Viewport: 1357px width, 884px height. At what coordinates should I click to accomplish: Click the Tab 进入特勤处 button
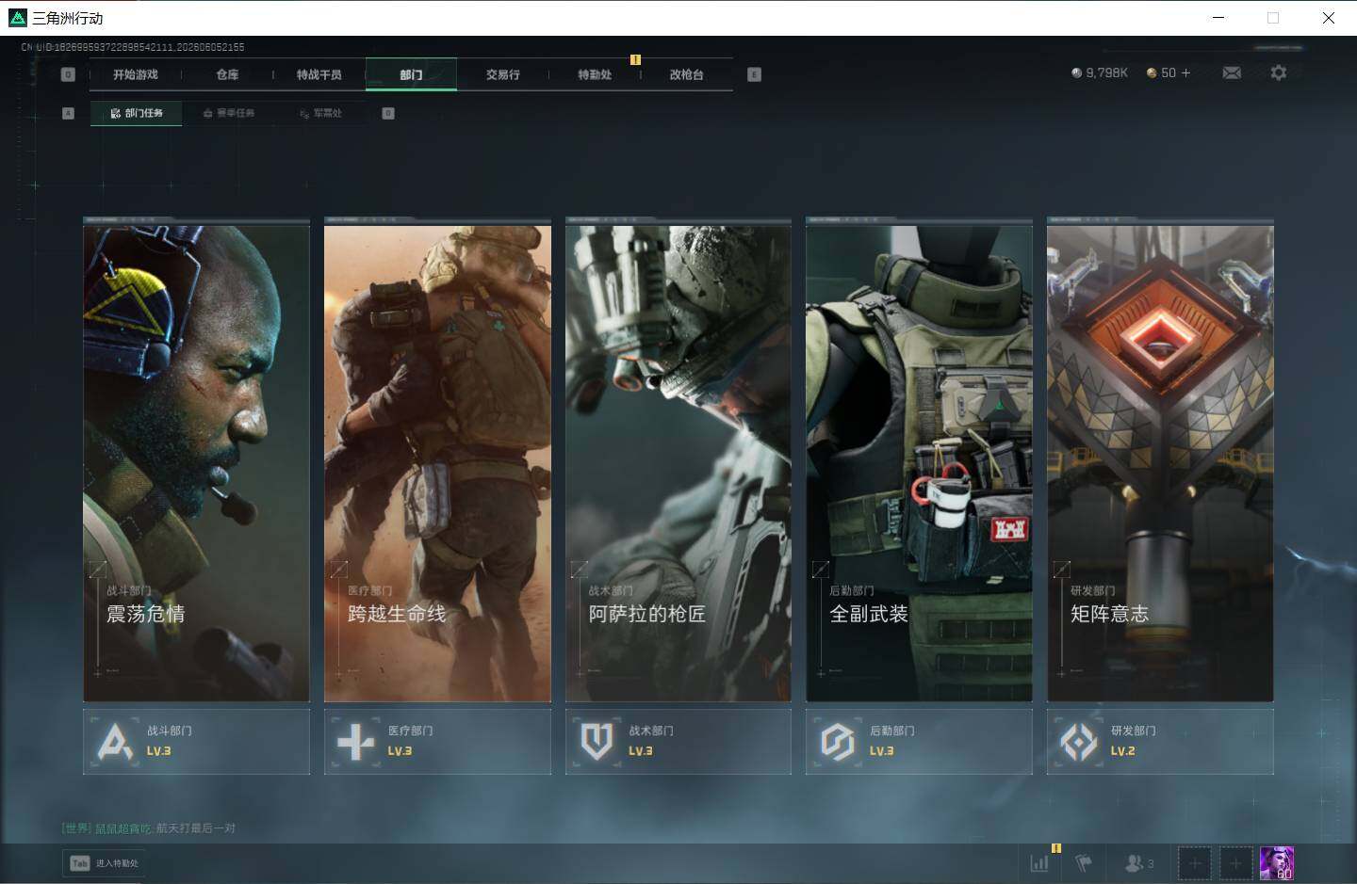click(105, 863)
